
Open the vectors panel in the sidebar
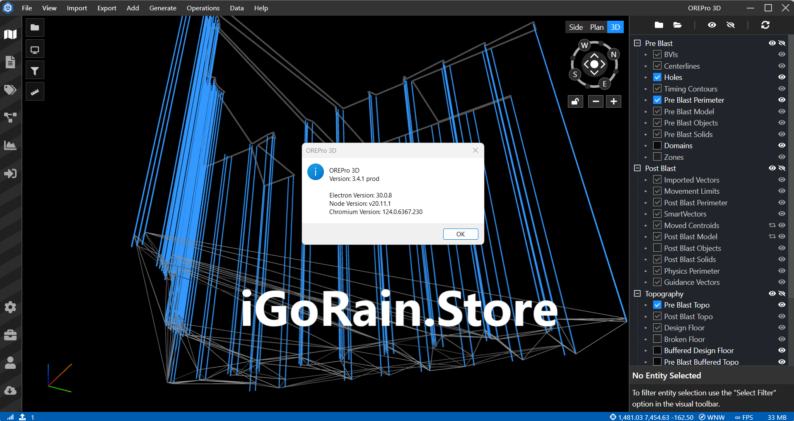[10, 118]
